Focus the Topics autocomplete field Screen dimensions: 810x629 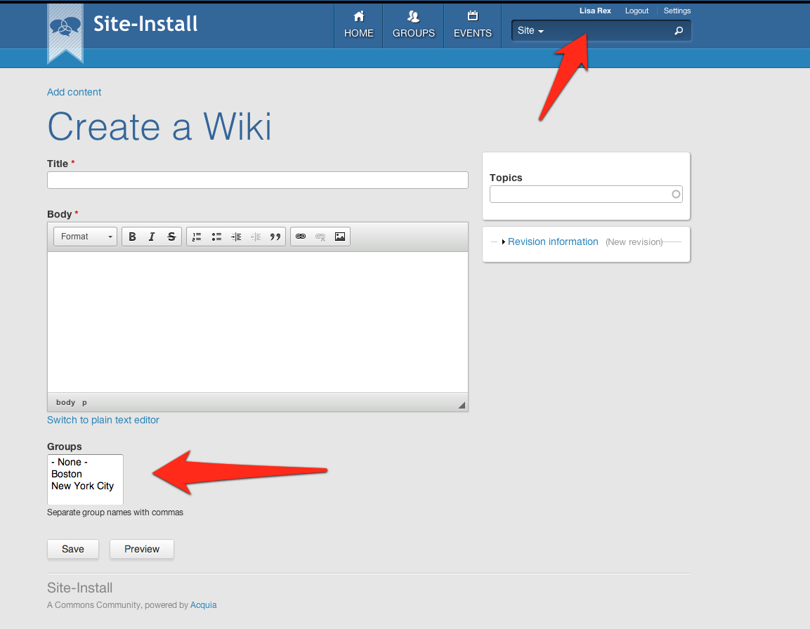586,194
